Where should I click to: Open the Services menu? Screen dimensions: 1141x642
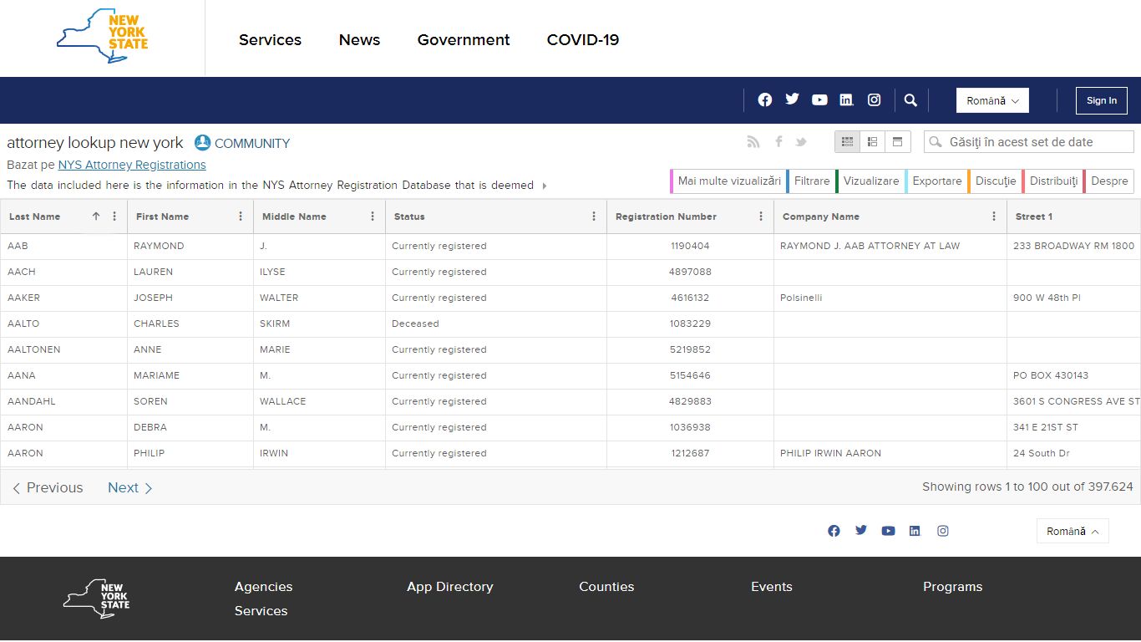click(x=270, y=39)
